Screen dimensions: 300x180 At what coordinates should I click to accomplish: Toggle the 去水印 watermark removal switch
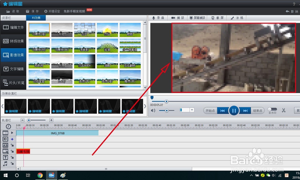click(x=272, y=109)
